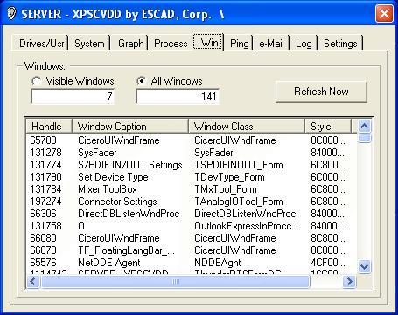Sort by the Handle column header
This screenshot has width=398, height=315.
pyautogui.click(x=49, y=127)
